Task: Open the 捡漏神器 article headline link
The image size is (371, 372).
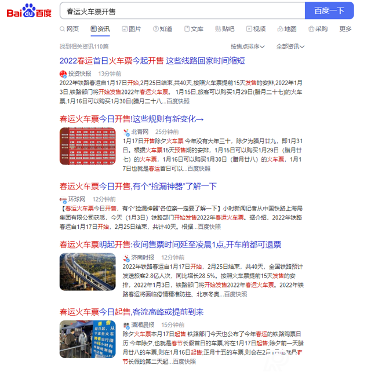Action: (x=138, y=186)
